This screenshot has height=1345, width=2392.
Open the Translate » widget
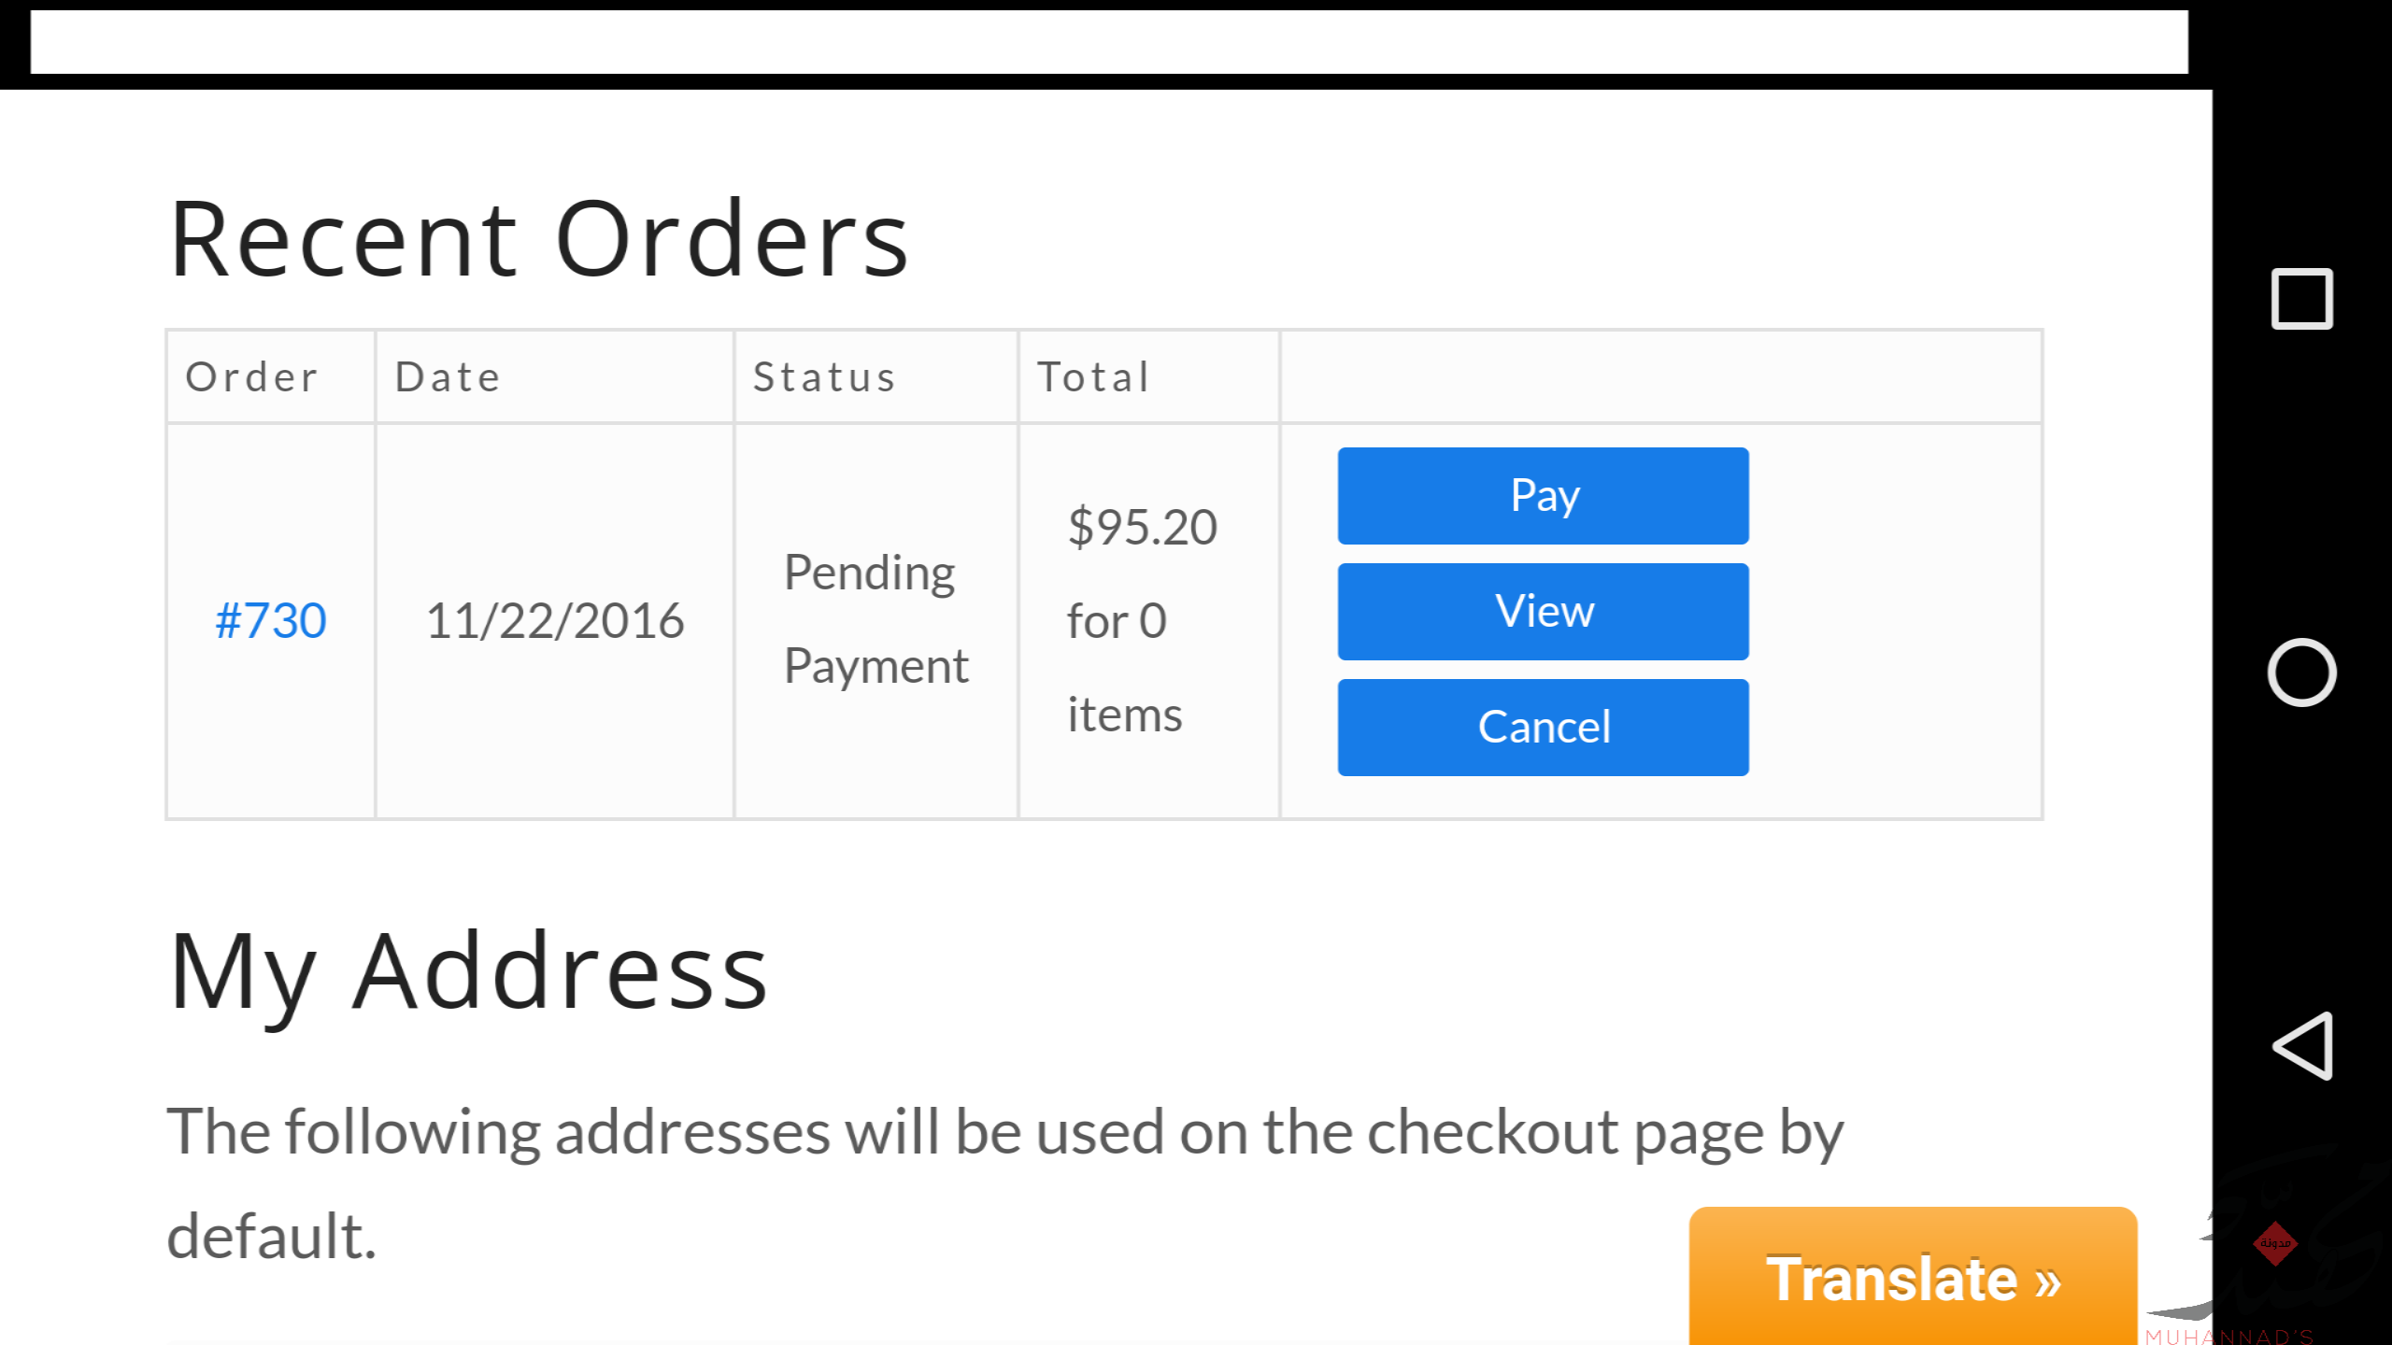[1913, 1277]
